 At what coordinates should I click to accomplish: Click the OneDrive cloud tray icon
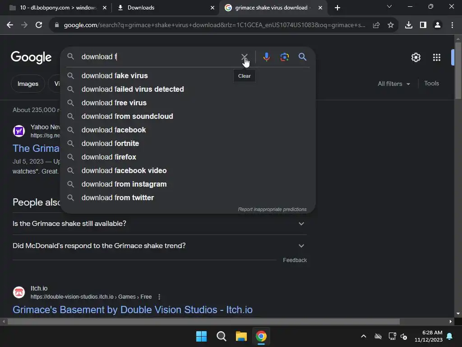[378, 336]
